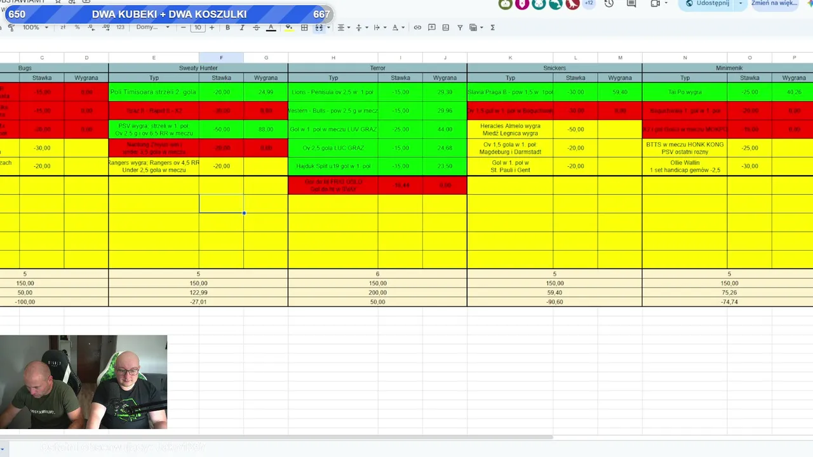This screenshot has height=457, width=813.
Task: Select the 'Ollie Wallin' bet cell
Action: 685,166
